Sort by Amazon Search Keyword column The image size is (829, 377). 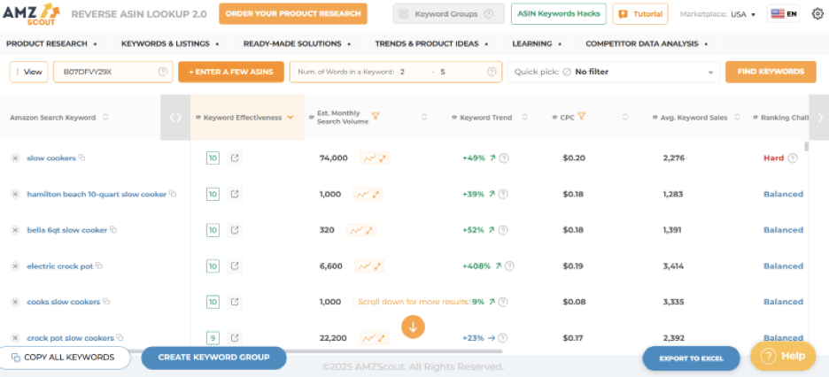tap(105, 117)
